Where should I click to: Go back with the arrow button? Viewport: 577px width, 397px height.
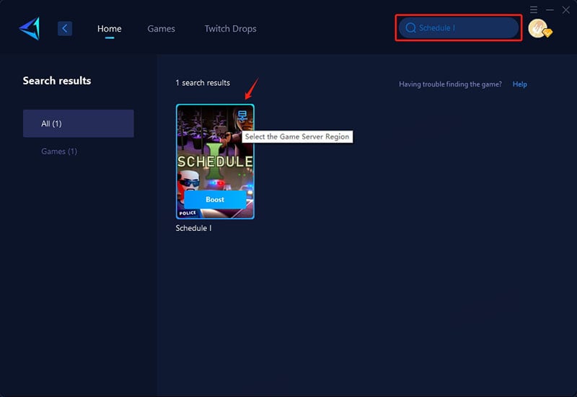(x=65, y=28)
